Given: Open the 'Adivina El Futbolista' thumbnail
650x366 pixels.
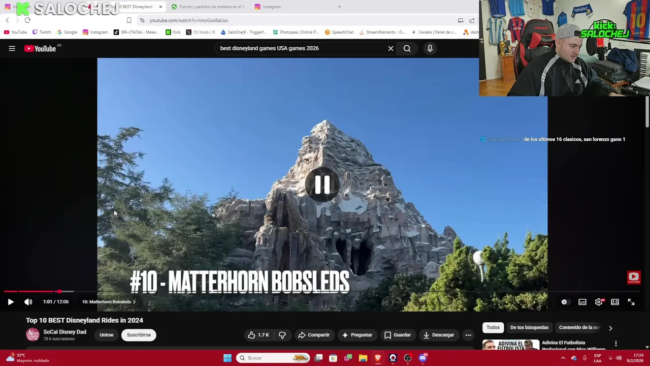Looking at the screenshot, I should 510,345.
